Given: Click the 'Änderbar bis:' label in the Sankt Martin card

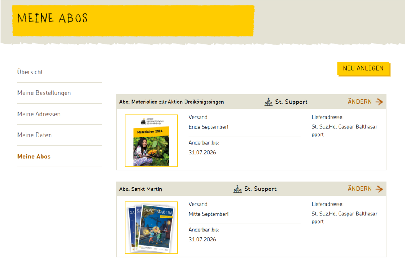Looking at the screenshot, I should coord(204,230).
